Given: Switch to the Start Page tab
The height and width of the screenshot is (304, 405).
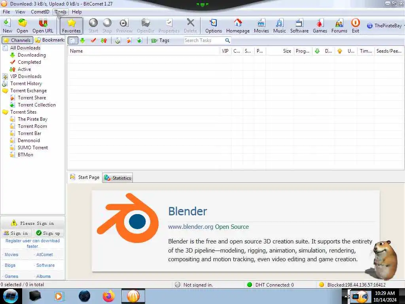Looking at the screenshot, I should pyautogui.click(x=85, y=177).
